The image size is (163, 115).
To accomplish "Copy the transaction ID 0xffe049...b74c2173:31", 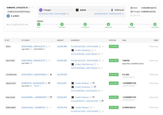I will pos(29,8).
